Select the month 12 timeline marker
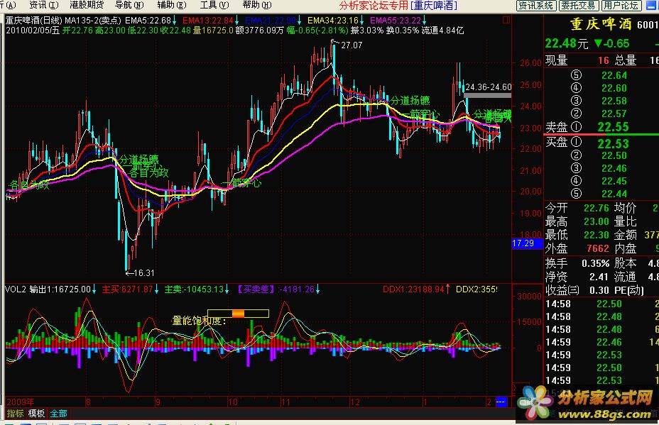This screenshot has height=425, width=659. click(x=355, y=402)
